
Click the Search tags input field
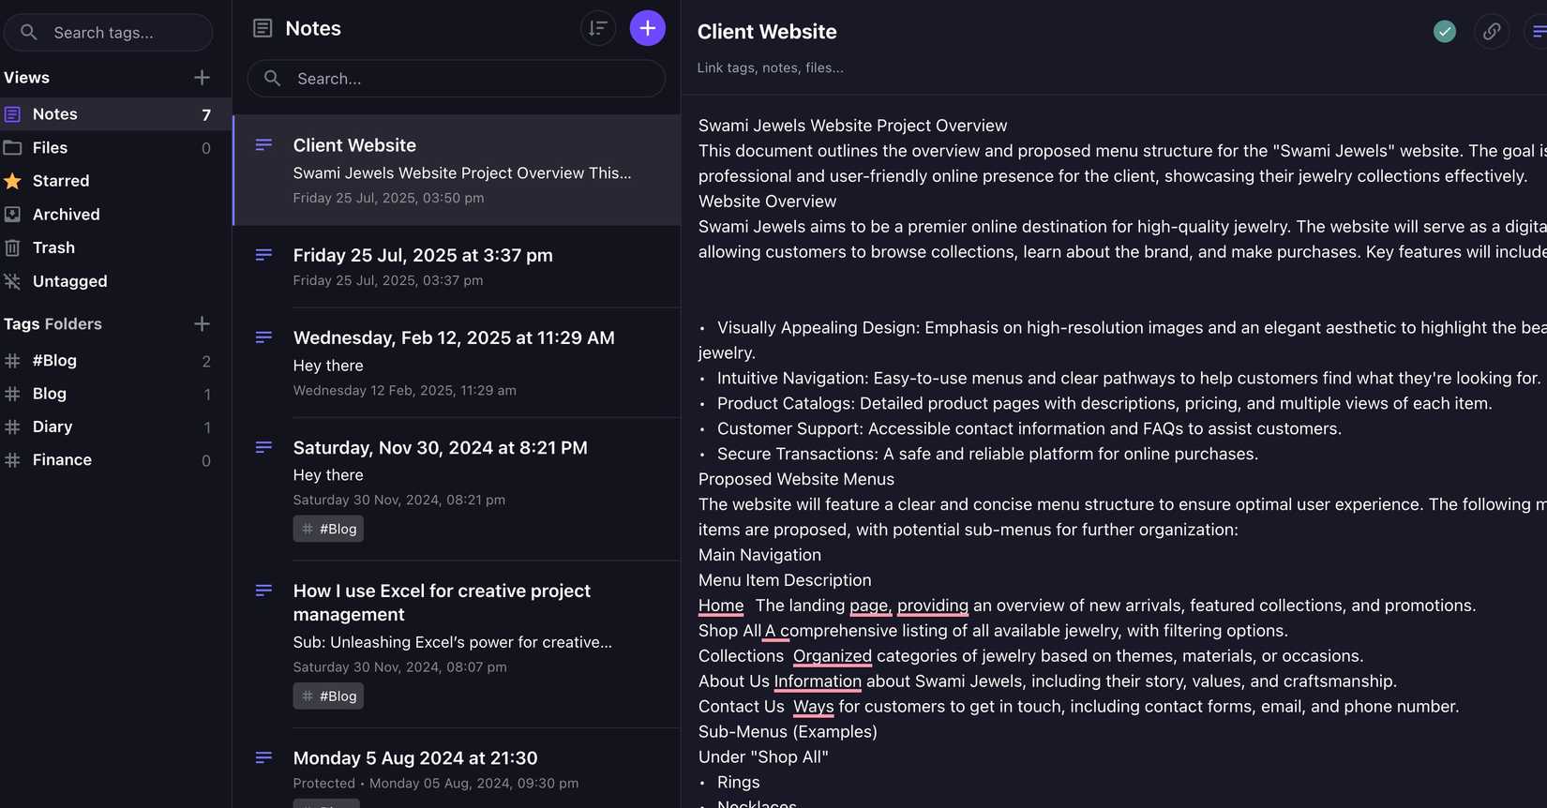click(x=117, y=33)
